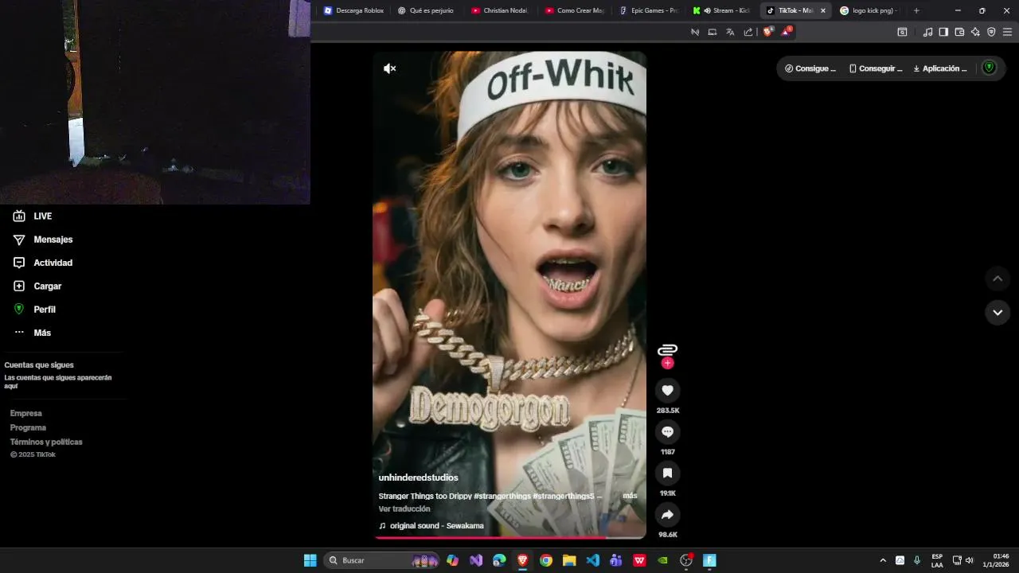Click the microphone icon in system tray
The image size is (1019, 573).
point(917,560)
